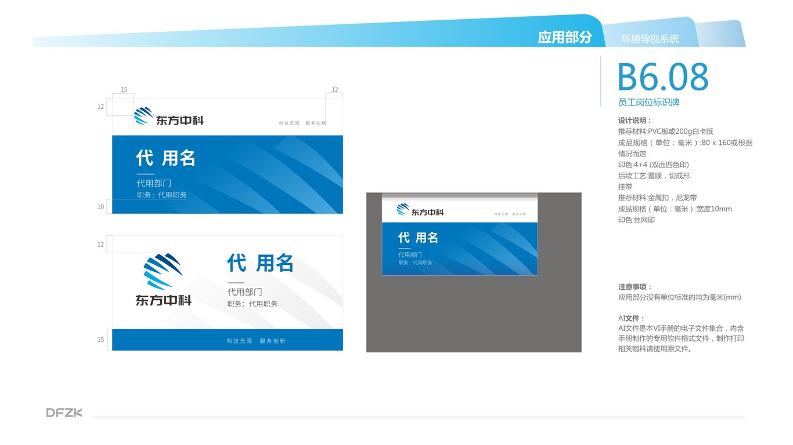Viewport: 793px width, 445px height.
Task: Click the 科技无限 服务创新 slogan on top badge header
Action: pyautogui.click(x=302, y=123)
